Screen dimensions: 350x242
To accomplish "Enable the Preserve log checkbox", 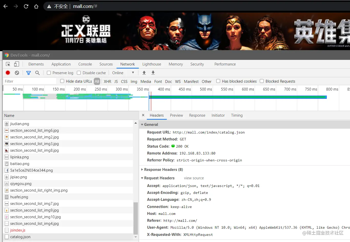I will pos(49,73).
